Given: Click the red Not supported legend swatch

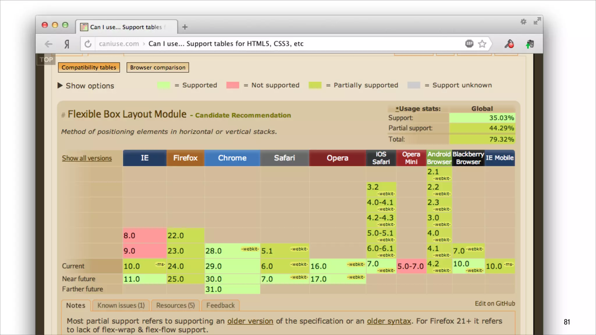Looking at the screenshot, I should [233, 85].
